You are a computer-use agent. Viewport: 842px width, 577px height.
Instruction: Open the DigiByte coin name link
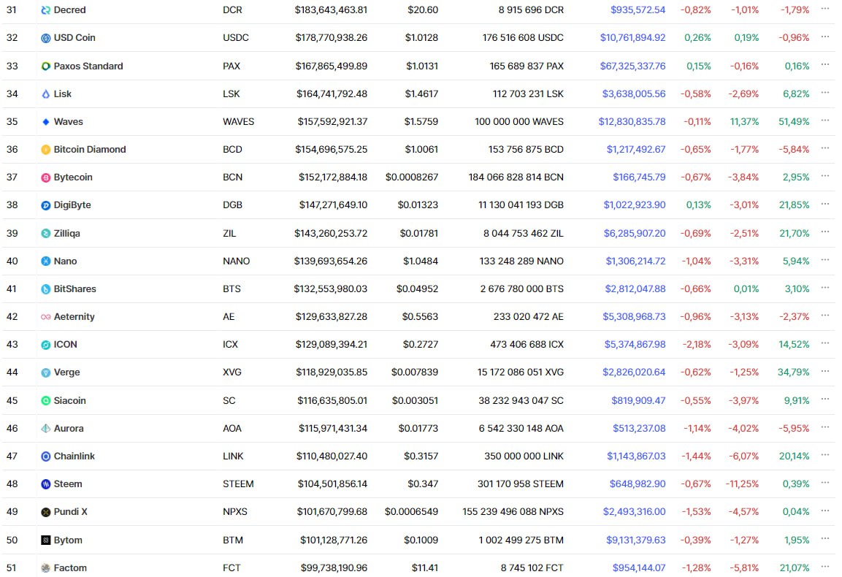click(72, 205)
